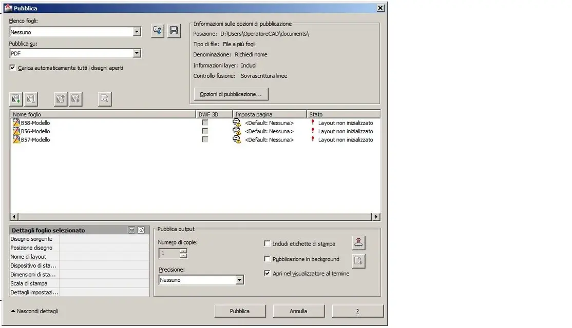
Task: Click the load sheet list icon
Action: pyautogui.click(x=158, y=31)
